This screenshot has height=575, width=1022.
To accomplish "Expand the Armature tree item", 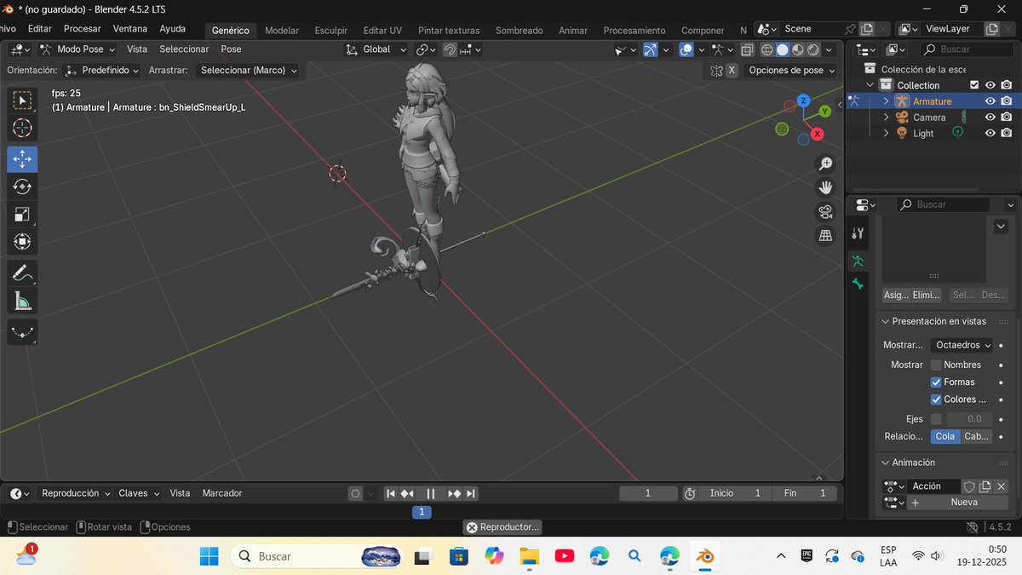I will 886,101.
